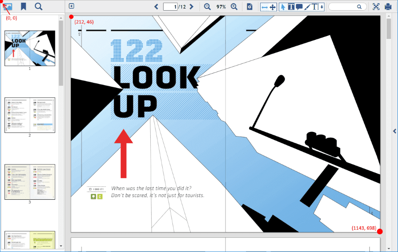398x252 pixels.
Task: Zoom out of the document
Action: 207,7
